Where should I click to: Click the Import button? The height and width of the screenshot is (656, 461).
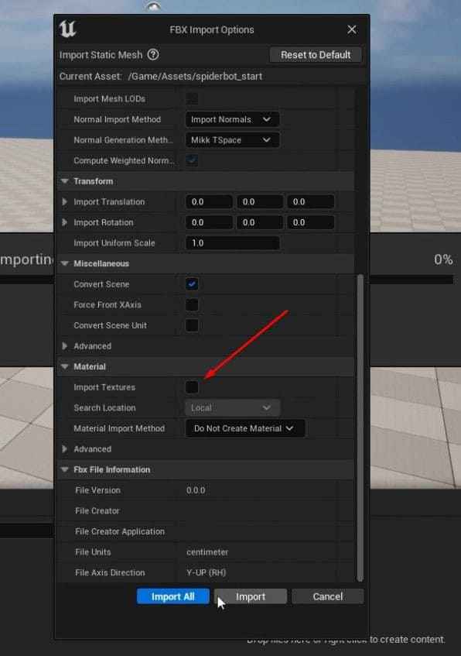pyautogui.click(x=251, y=596)
